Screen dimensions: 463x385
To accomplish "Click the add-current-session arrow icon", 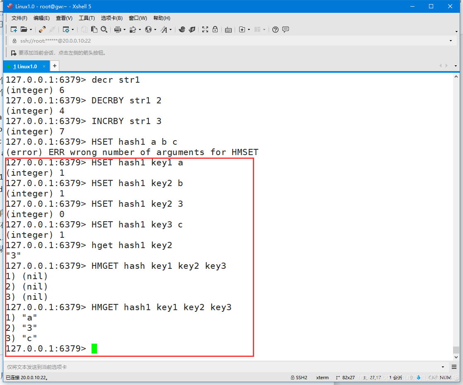I will (x=14, y=53).
